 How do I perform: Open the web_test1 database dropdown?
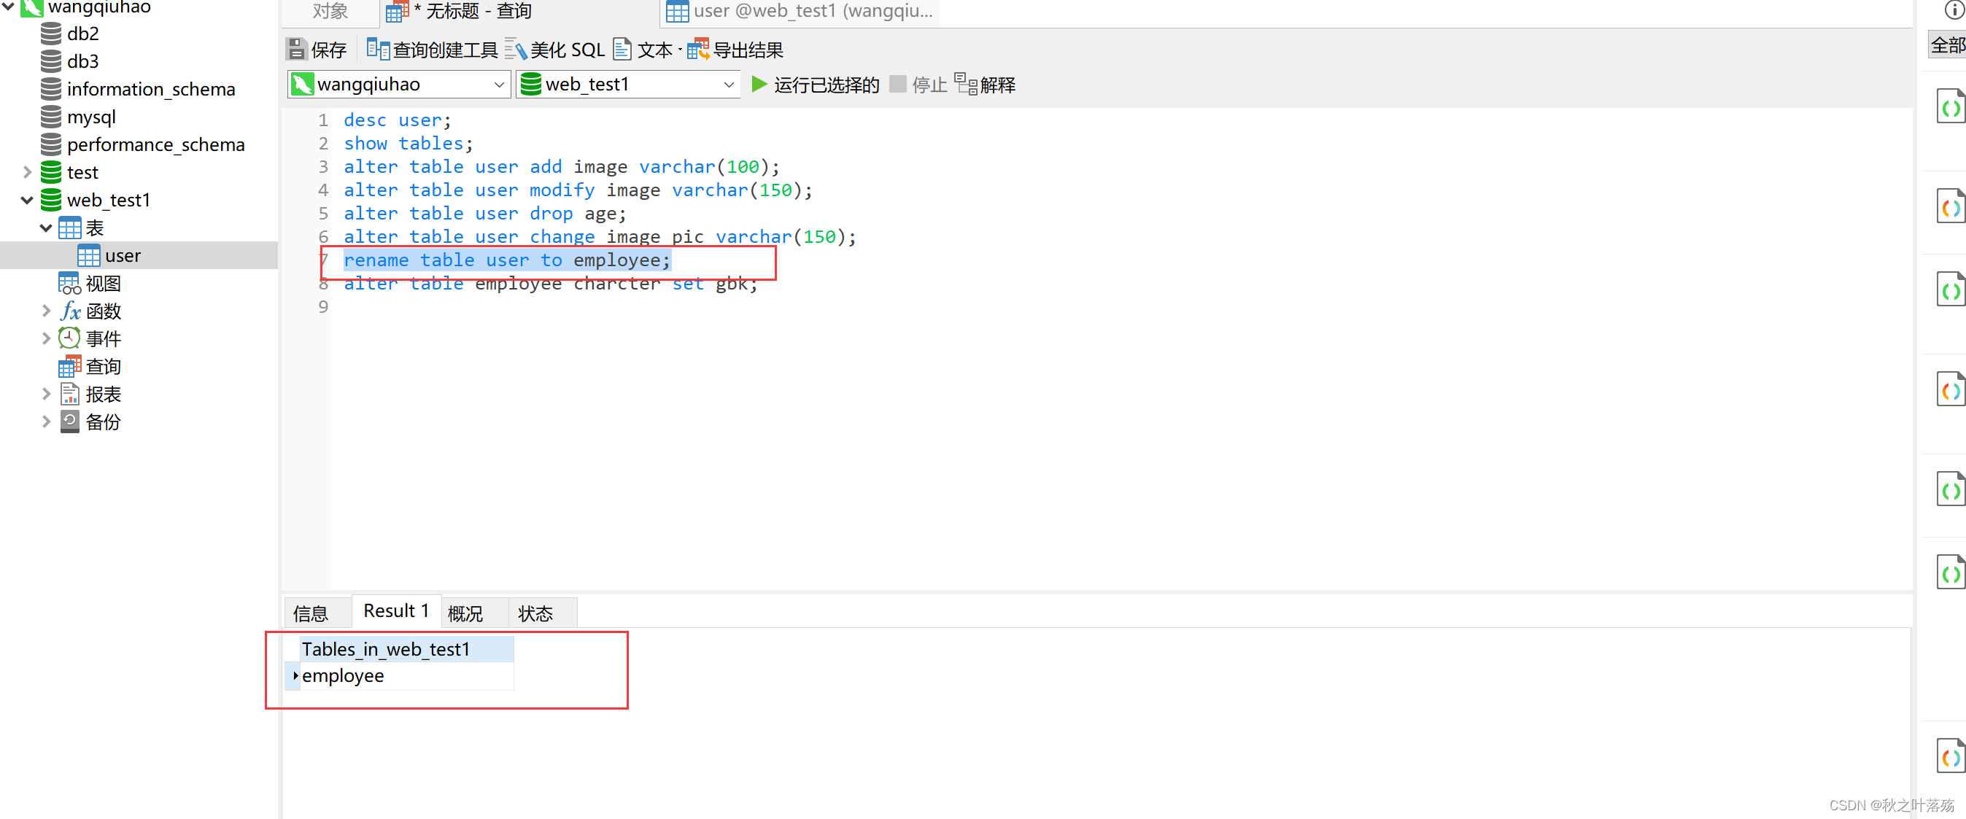[628, 85]
